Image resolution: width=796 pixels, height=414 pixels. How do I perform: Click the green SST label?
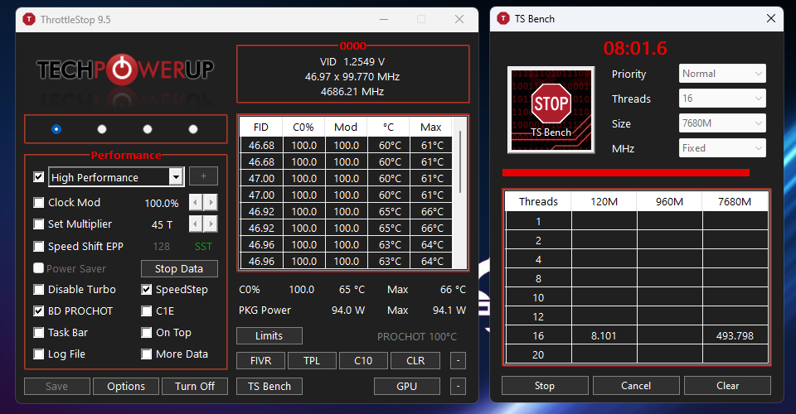204,246
